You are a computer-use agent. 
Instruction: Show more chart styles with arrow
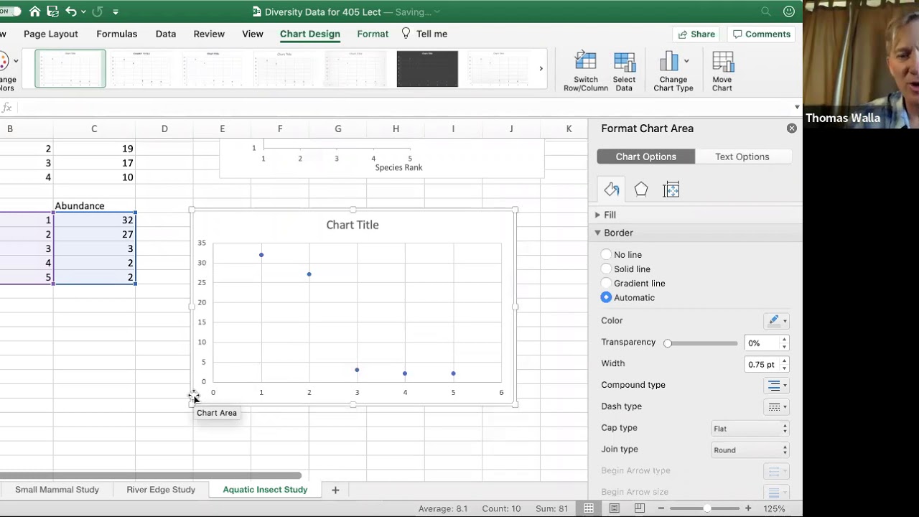pos(541,69)
